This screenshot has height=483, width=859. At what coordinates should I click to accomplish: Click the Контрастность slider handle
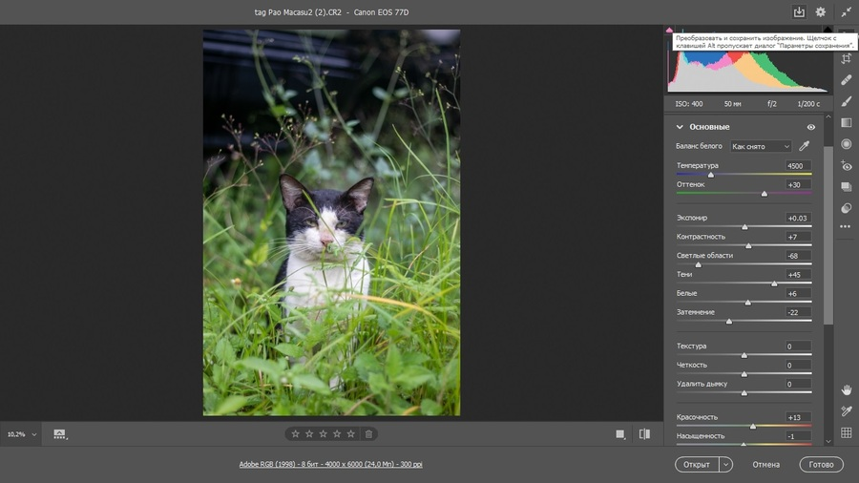point(748,246)
